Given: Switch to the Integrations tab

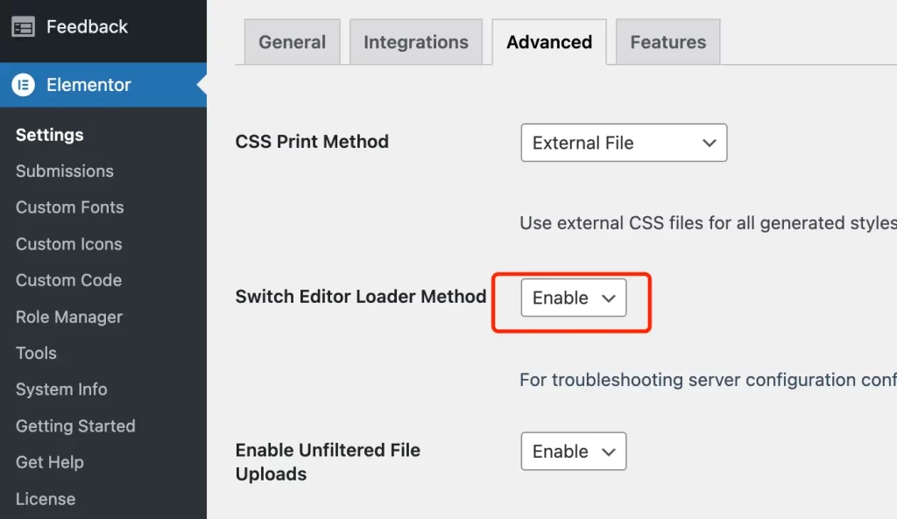Looking at the screenshot, I should point(416,42).
